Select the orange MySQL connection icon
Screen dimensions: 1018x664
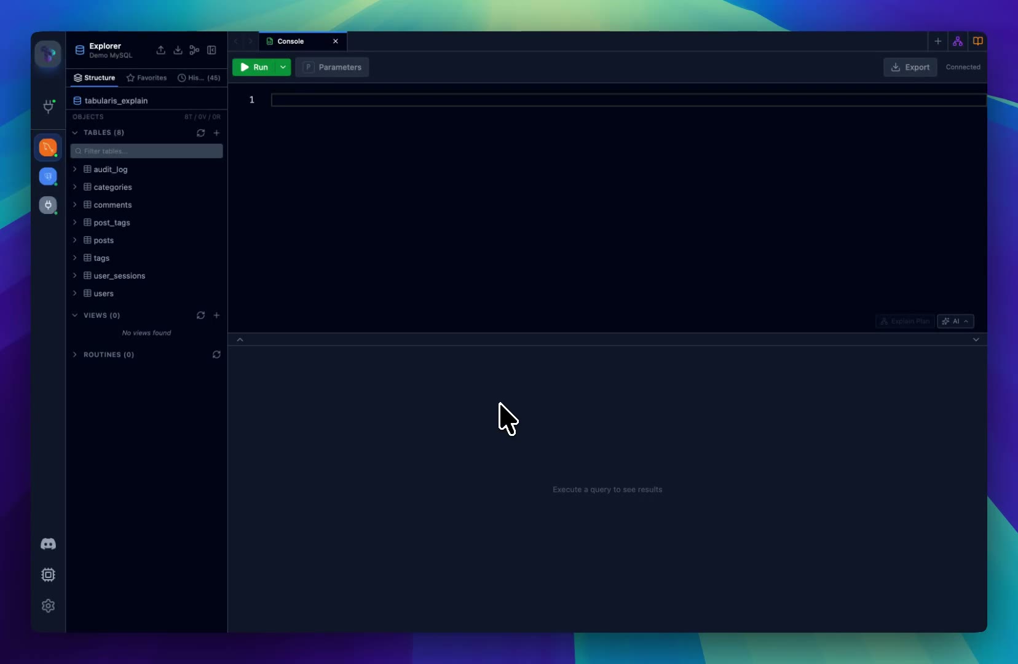[x=48, y=148]
